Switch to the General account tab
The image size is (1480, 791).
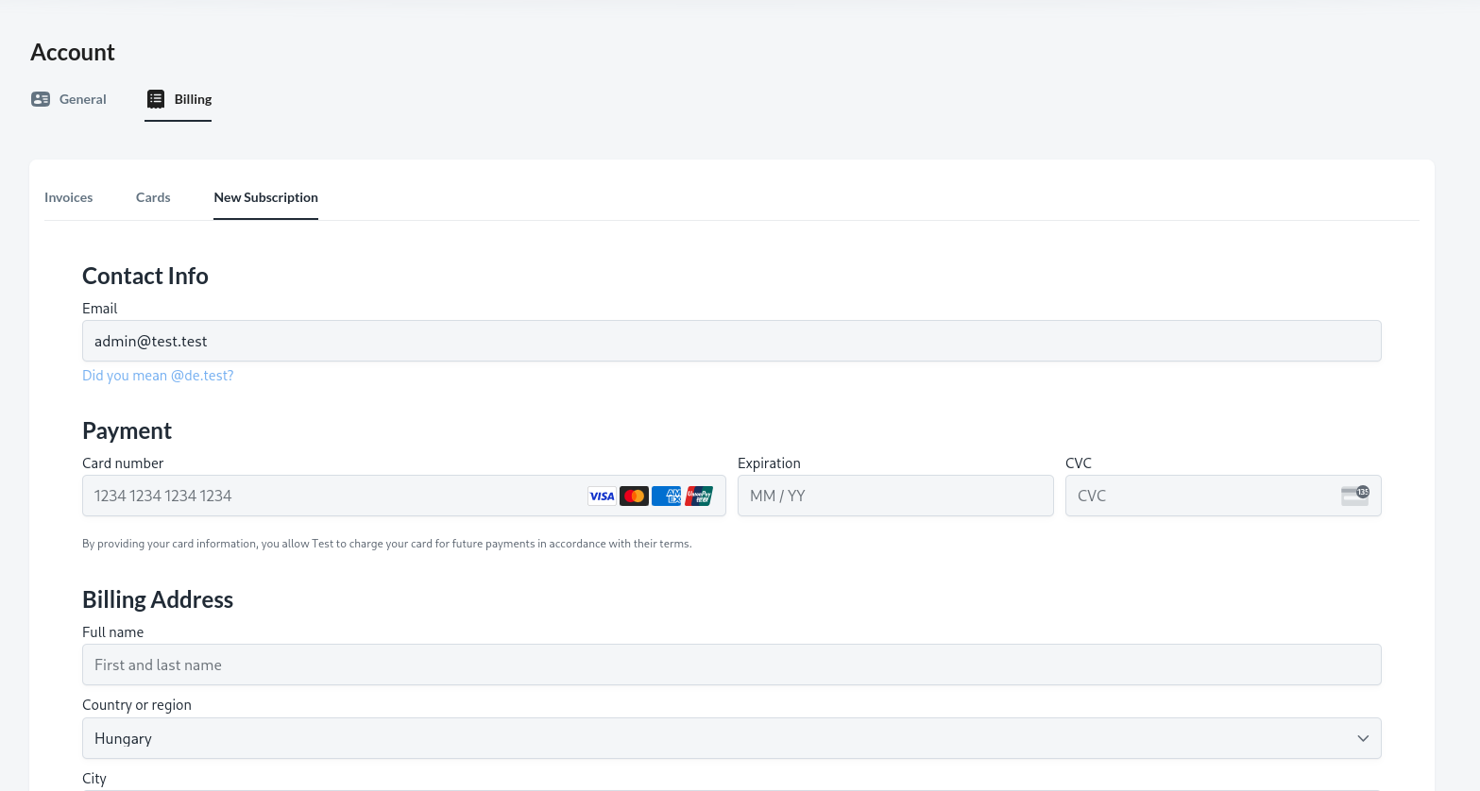click(82, 99)
